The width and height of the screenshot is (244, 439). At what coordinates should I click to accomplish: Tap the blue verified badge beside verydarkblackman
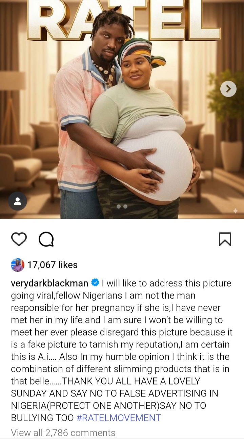pos(95,283)
